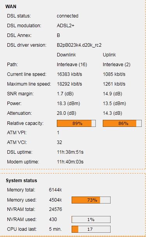Click the Memory total value 6144k
The width and height of the screenshot is (146, 237).
click(x=55, y=190)
